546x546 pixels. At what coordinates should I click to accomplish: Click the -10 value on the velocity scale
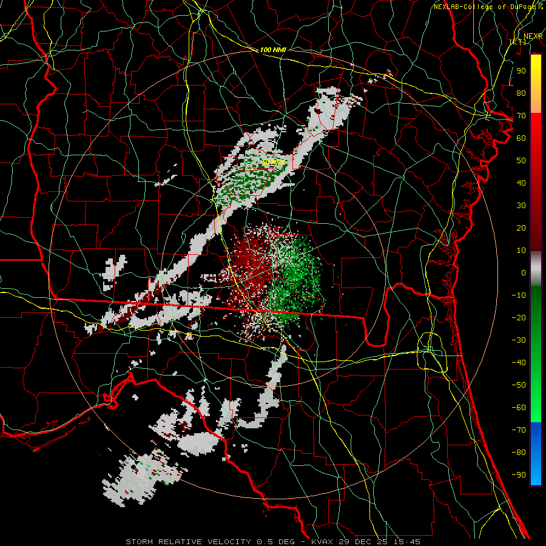519,295
